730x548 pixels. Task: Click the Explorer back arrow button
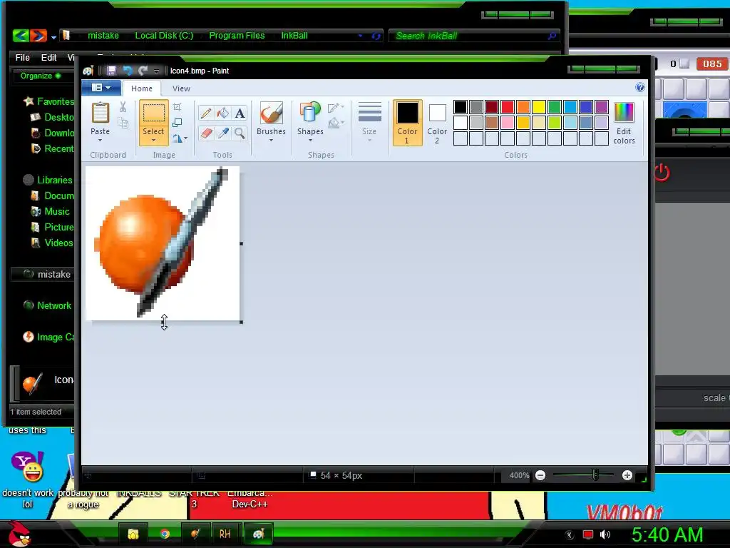[21, 36]
